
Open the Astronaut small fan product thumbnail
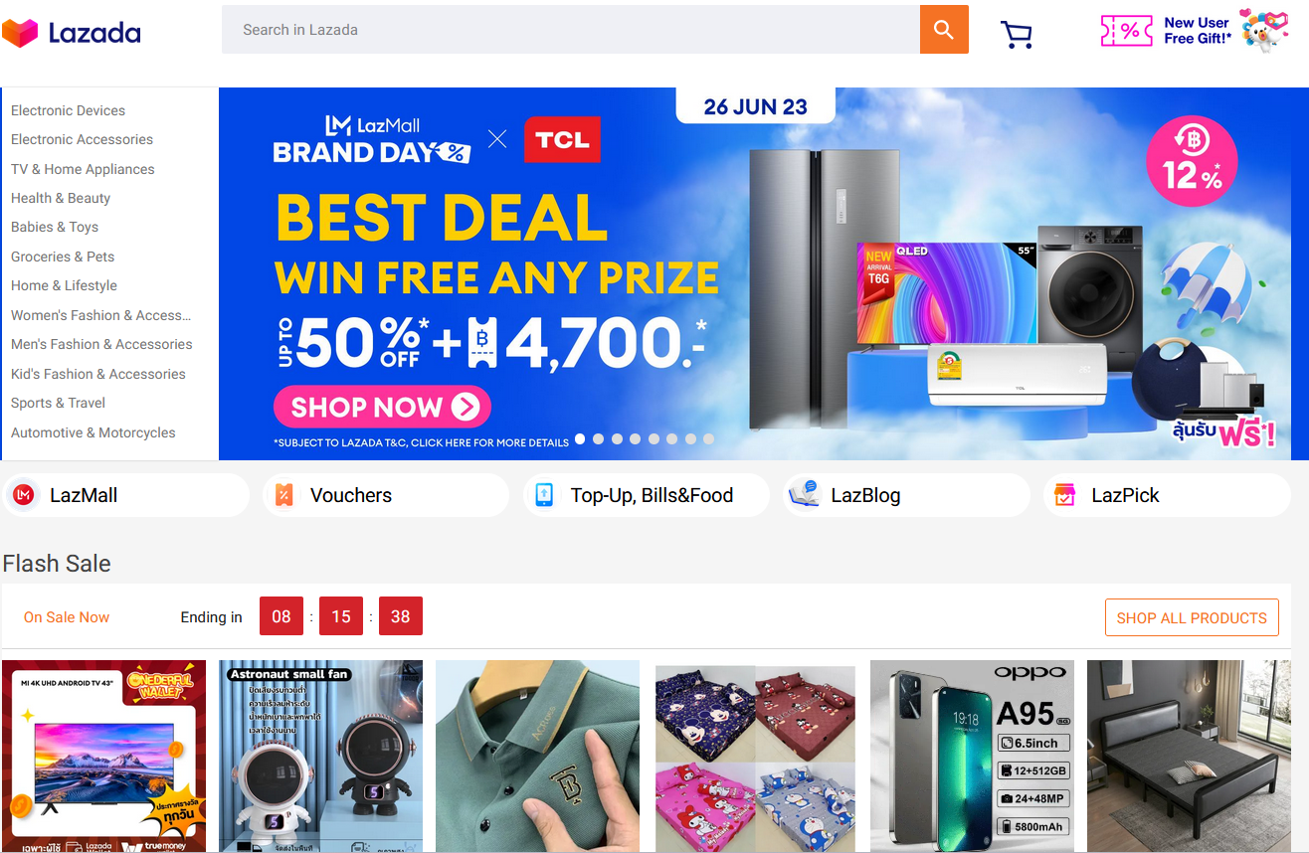point(320,756)
